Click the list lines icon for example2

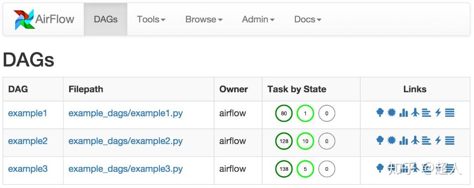[450, 141]
